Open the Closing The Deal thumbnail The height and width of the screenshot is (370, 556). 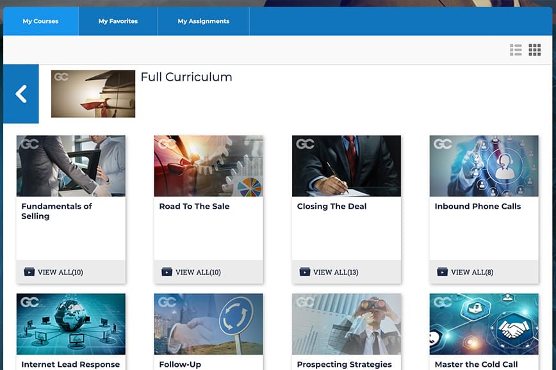click(x=347, y=166)
